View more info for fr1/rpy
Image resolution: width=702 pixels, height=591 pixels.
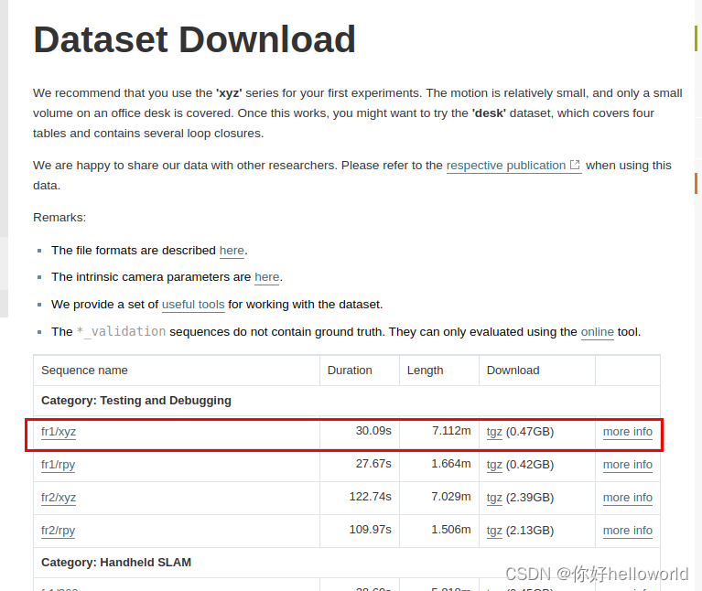point(627,465)
